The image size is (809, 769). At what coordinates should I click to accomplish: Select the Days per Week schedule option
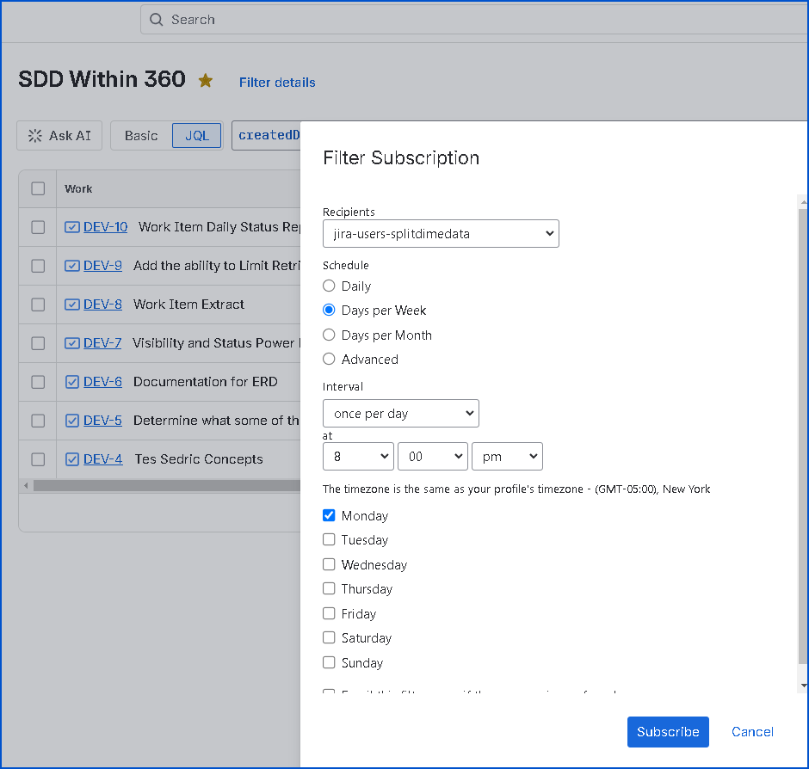pyautogui.click(x=329, y=310)
